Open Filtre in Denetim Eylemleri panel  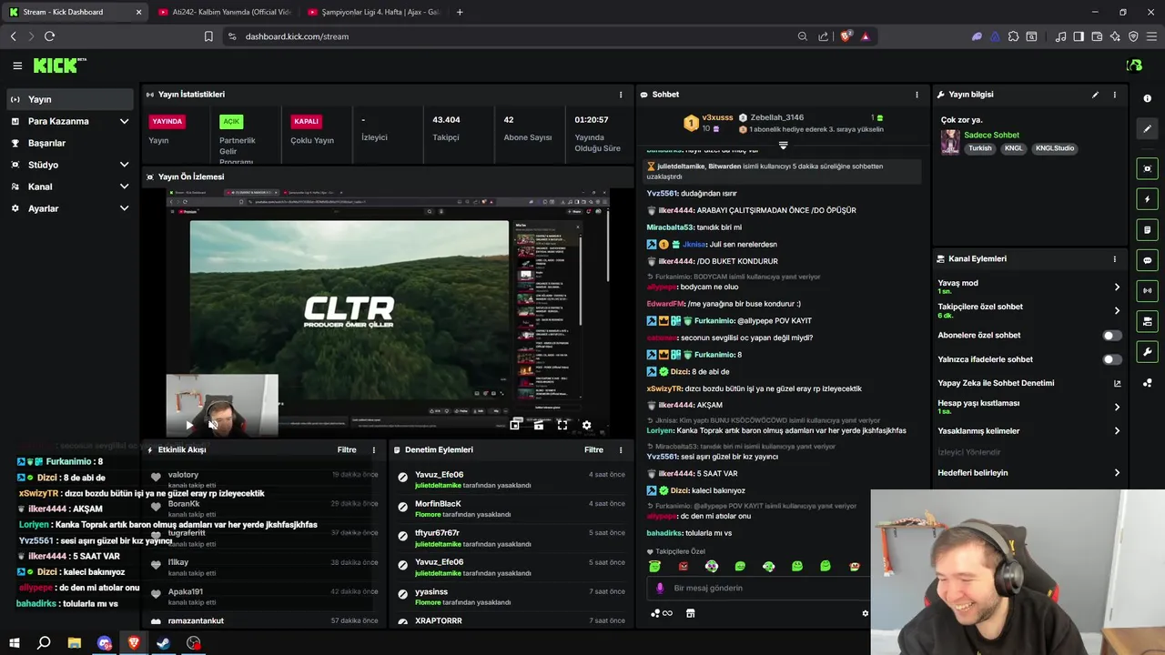(593, 450)
